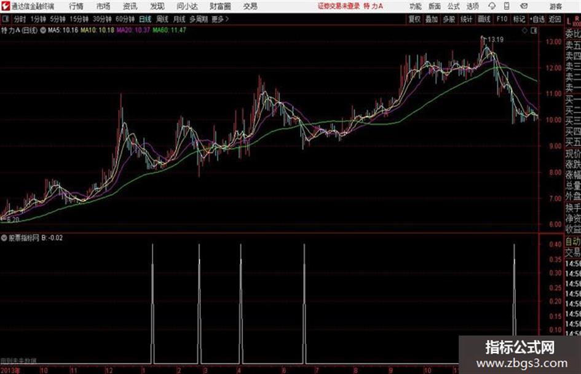Toggle the panel layout icon left of 分时
Image resolution: width=581 pixels, height=374 pixels.
pos(5,19)
